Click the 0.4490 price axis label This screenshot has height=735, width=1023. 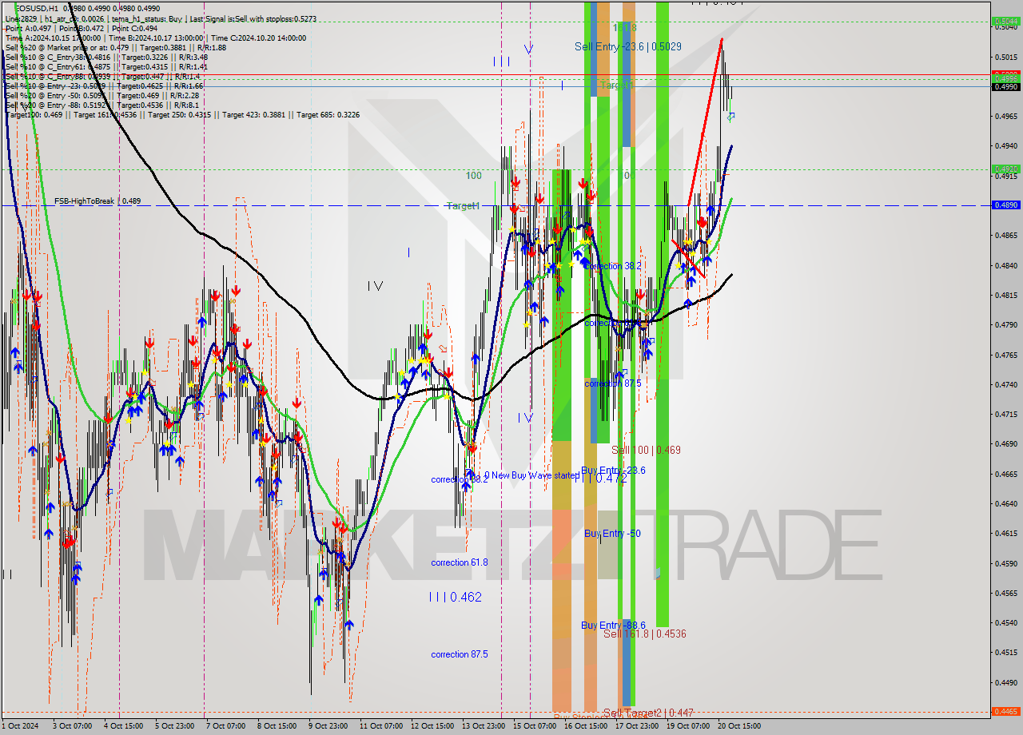pos(1006,683)
